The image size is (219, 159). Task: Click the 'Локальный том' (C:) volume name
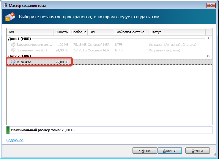pyautogui.click(x=31, y=50)
